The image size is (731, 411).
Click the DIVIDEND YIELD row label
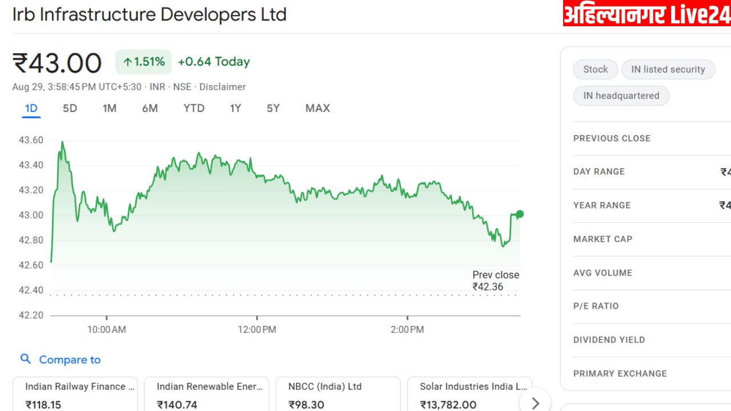609,340
